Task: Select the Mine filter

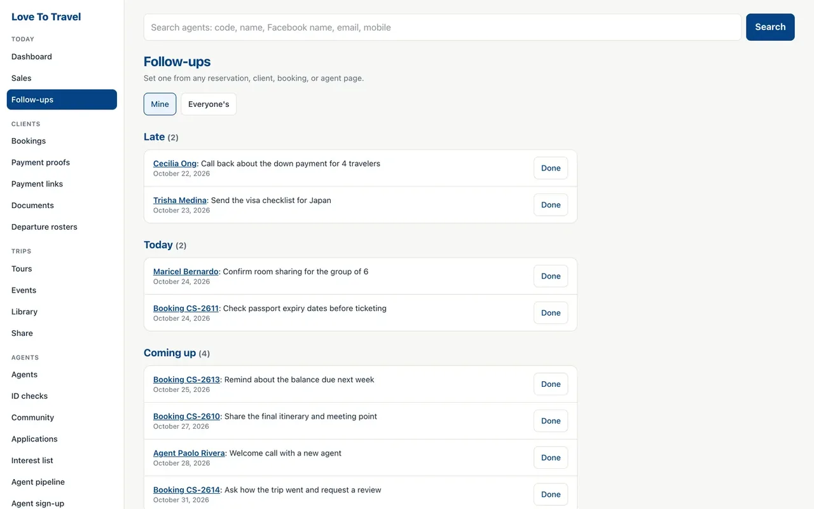Action: [x=160, y=104]
